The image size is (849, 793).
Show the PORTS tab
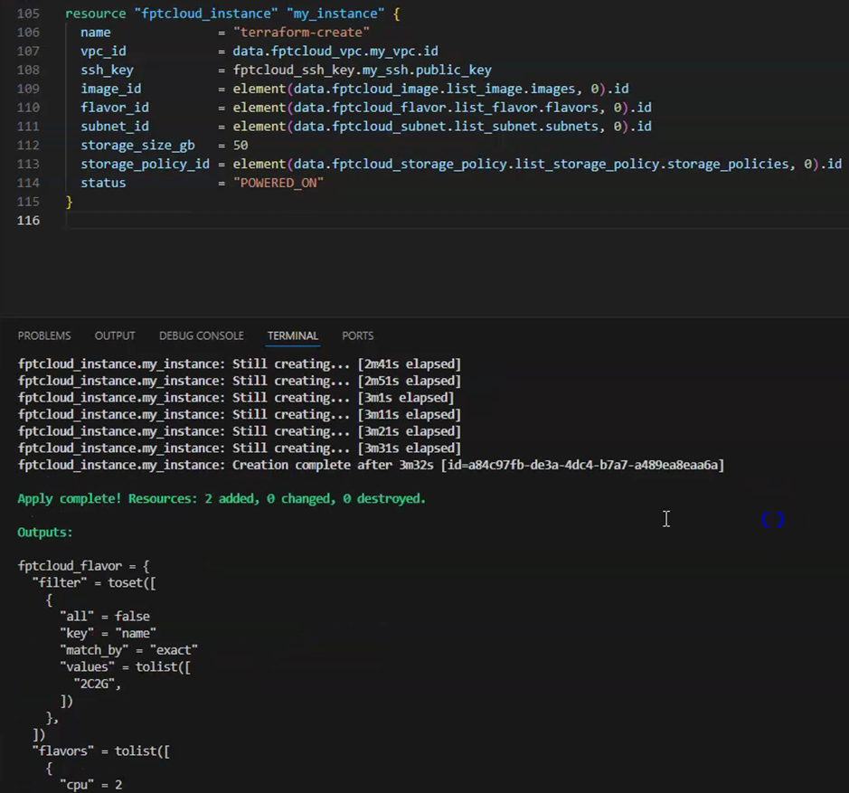click(357, 335)
